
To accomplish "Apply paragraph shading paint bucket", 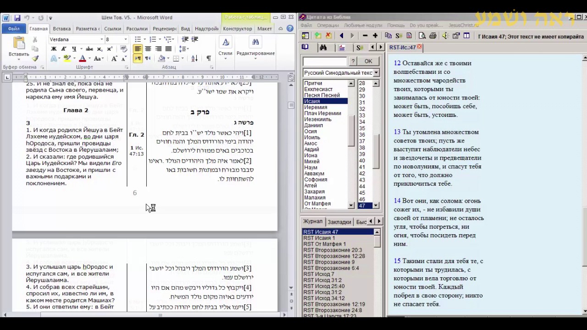I will point(161,58).
